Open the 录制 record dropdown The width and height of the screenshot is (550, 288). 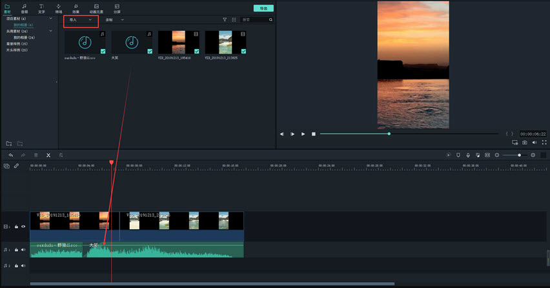[114, 20]
